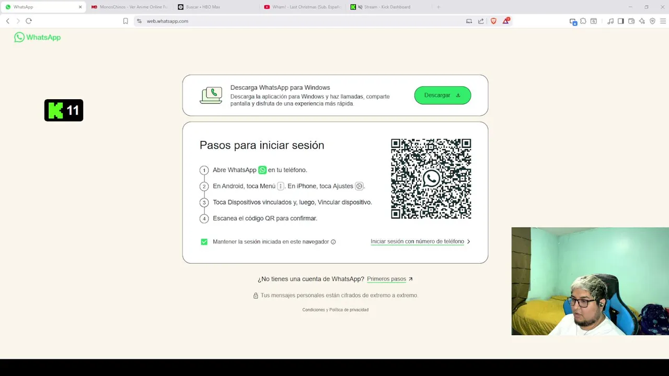Switch to the WhatsApp tab
Image resolution: width=669 pixels, height=376 pixels.
click(x=43, y=7)
